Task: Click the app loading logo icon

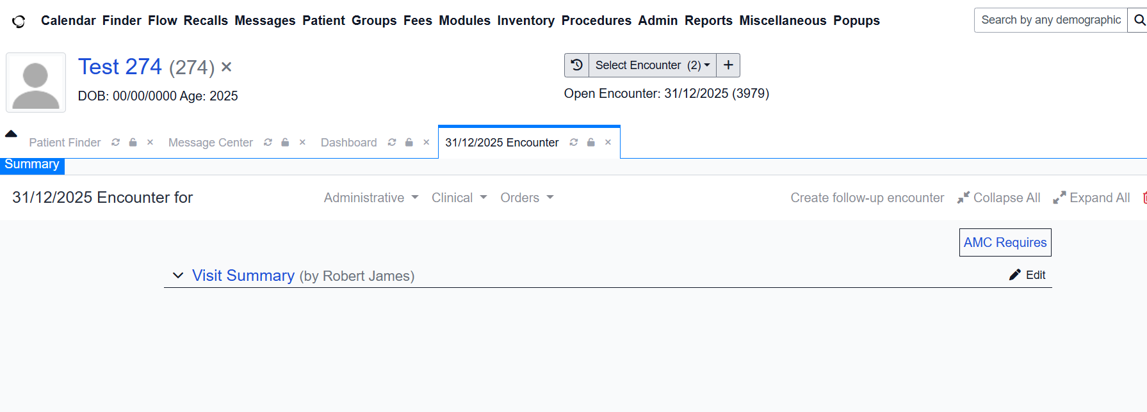Action: (19, 21)
